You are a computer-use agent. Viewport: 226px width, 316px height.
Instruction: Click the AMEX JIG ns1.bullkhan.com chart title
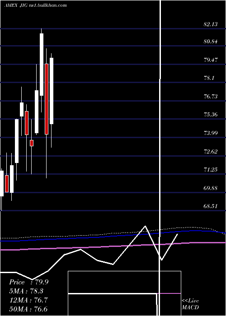36,5
